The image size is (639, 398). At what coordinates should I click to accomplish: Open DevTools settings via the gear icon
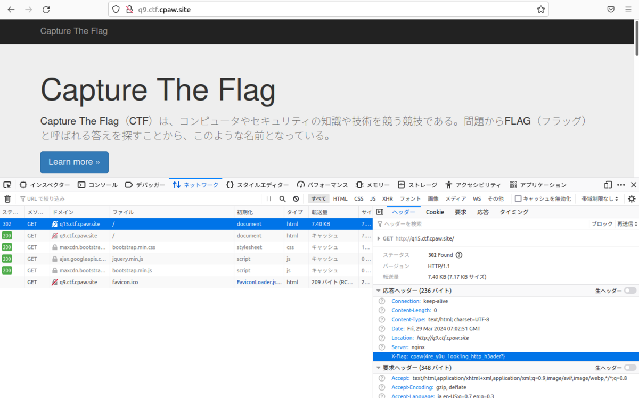[x=632, y=198]
